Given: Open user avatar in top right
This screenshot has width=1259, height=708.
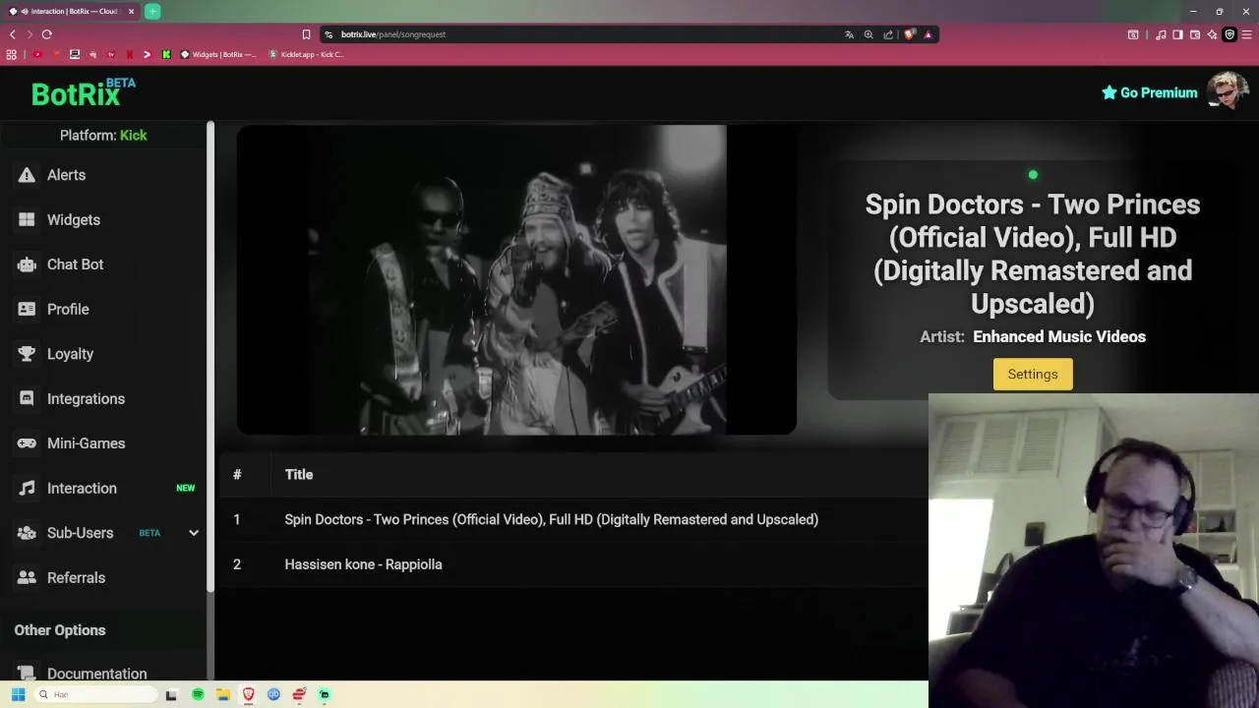Looking at the screenshot, I should pyautogui.click(x=1228, y=91).
